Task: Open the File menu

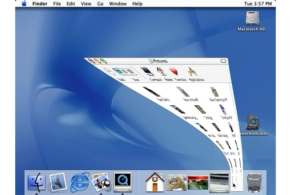Action: (57, 4)
